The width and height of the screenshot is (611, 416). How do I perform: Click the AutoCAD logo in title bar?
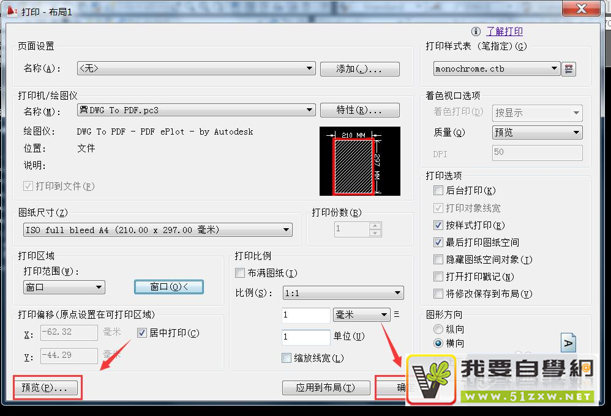[x=11, y=12]
